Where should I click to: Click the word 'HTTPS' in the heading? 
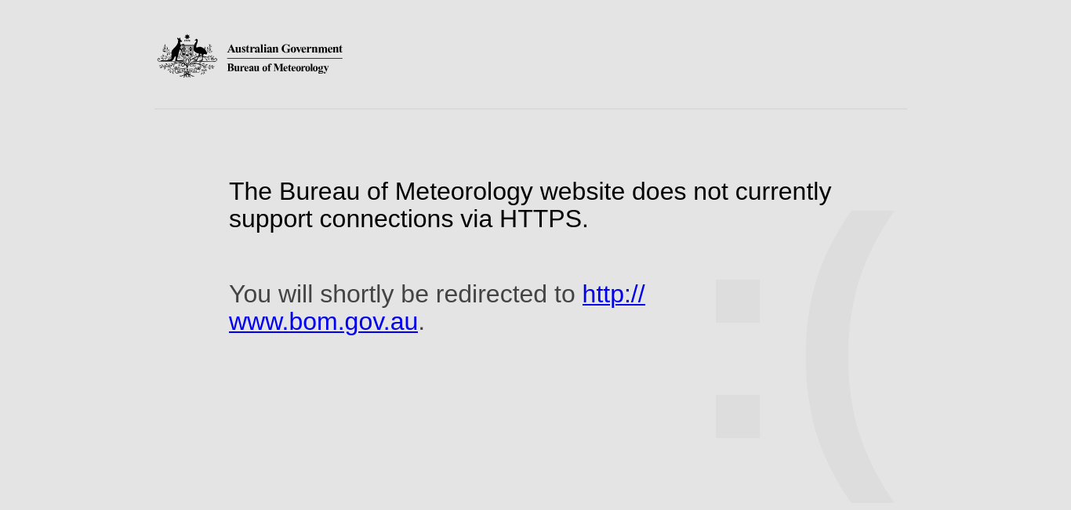click(540, 219)
